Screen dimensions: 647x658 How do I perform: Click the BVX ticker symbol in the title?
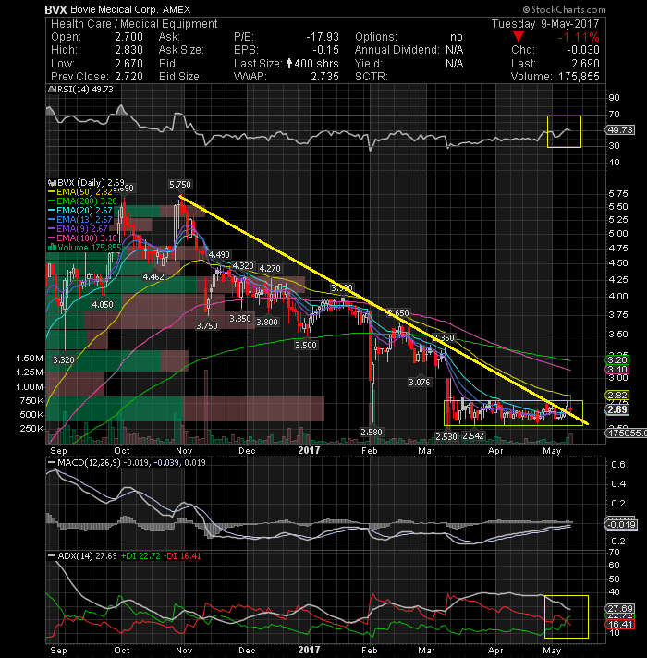pyautogui.click(x=55, y=9)
